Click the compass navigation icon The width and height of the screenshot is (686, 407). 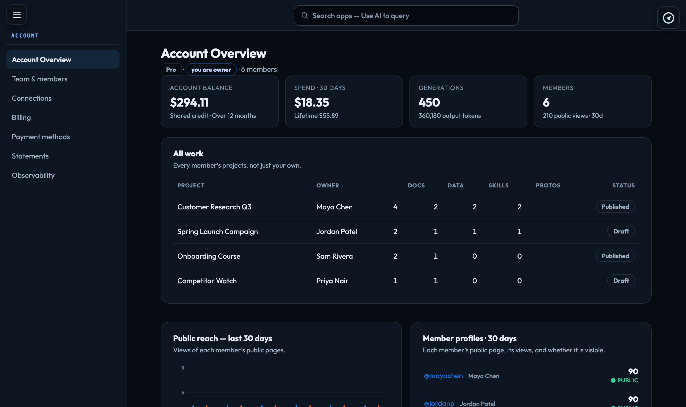(x=668, y=18)
